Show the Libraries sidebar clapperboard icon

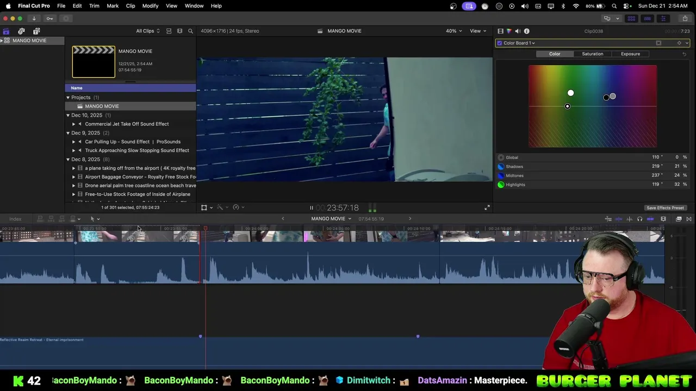coord(6,31)
